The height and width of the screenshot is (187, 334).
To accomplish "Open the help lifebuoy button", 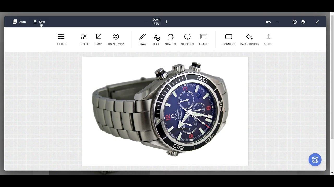I will tap(315, 160).
